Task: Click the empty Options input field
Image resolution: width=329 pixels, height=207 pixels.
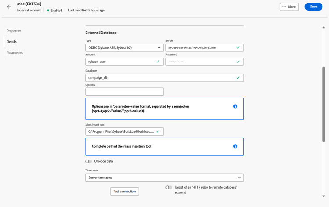Action: [x=124, y=92]
